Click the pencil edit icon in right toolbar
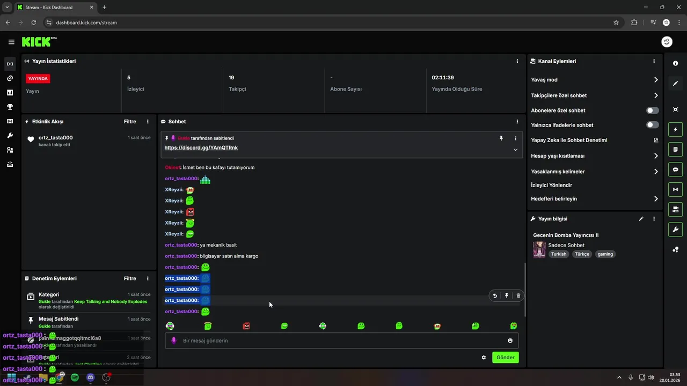687x386 pixels. (675, 83)
